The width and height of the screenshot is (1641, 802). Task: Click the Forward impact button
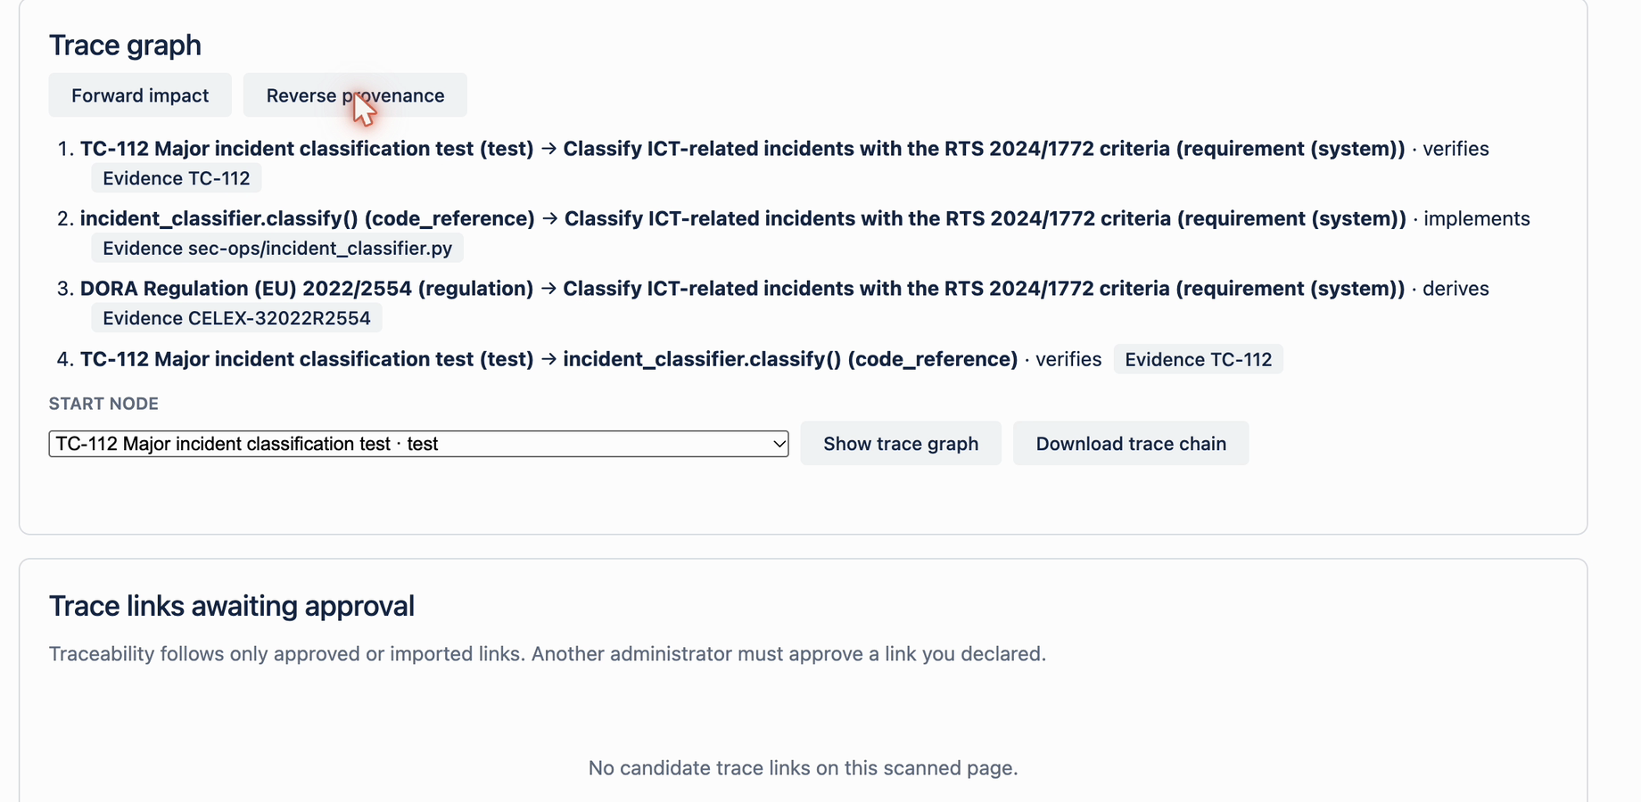click(140, 95)
